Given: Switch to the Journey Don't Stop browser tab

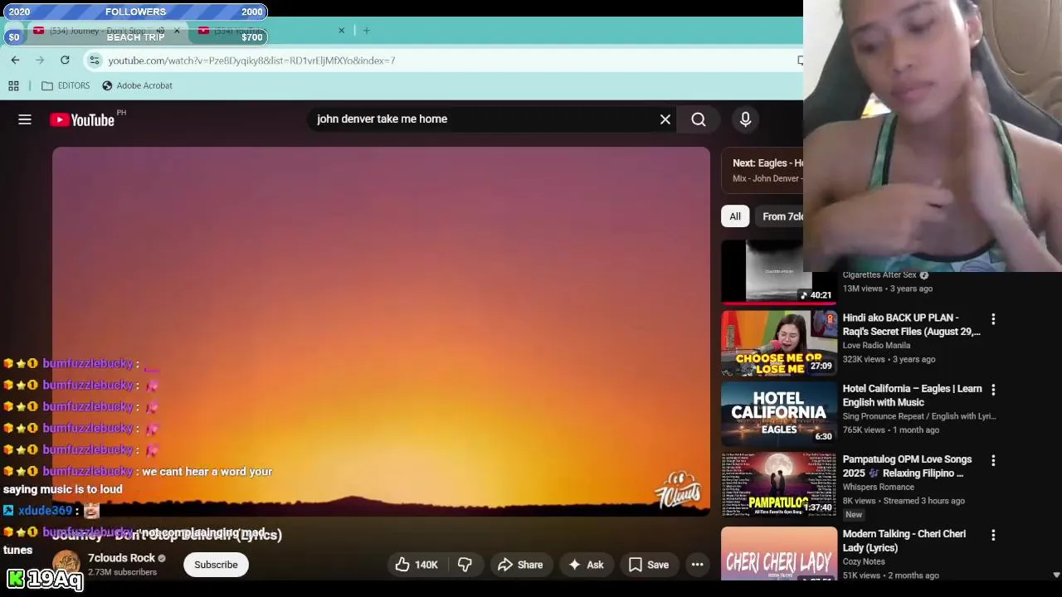Looking at the screenshot, I should click(106, 31).
